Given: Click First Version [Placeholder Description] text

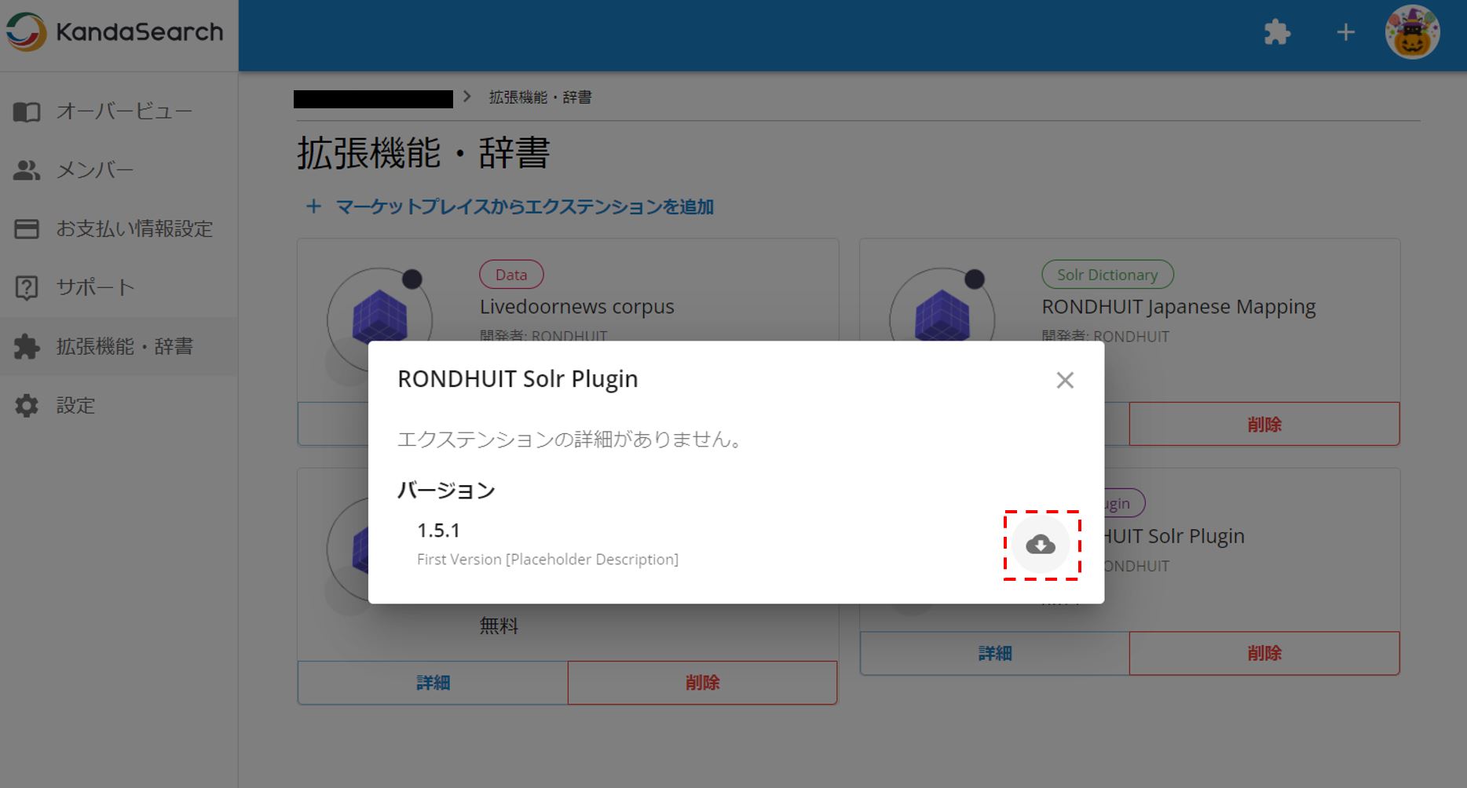Looking at the screenshot, I should (x=547, y=560).
